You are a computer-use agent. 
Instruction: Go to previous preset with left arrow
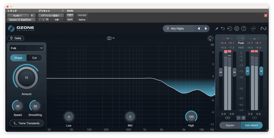coord(199,29)
